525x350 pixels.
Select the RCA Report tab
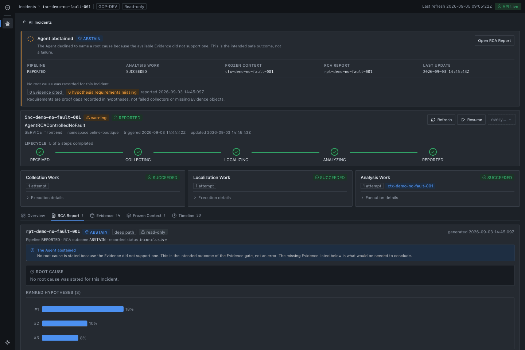[68, 215]
